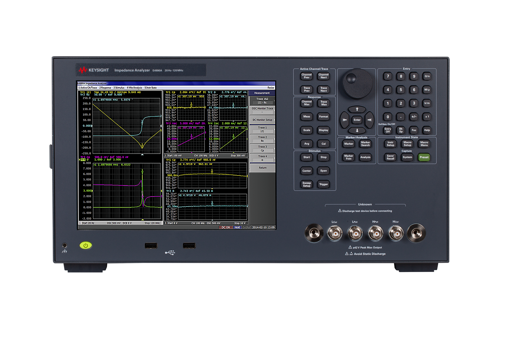
Task: Turn the rotary knob
Action: pos(357,84)
